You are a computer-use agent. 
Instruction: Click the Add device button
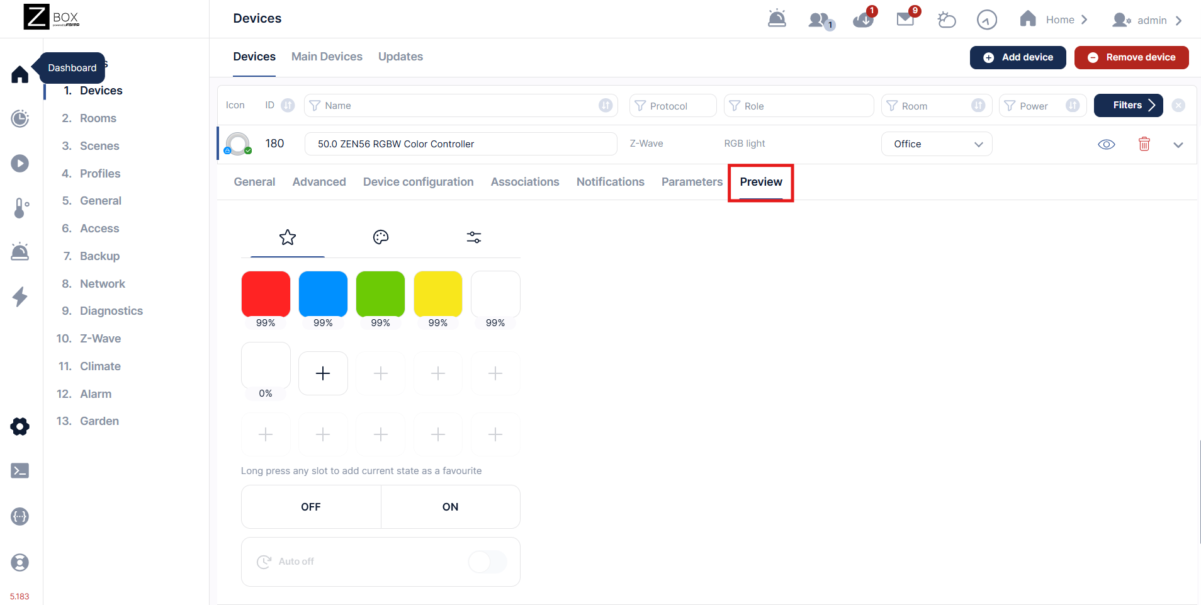pyautogui.click(x=1018, y=57)
